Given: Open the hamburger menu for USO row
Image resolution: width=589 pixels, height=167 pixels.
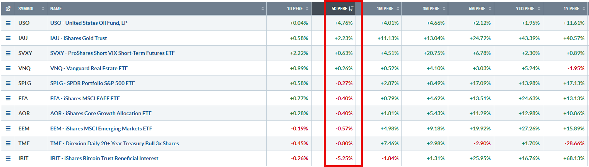Looking at the screenshot, I should [8, 23].
